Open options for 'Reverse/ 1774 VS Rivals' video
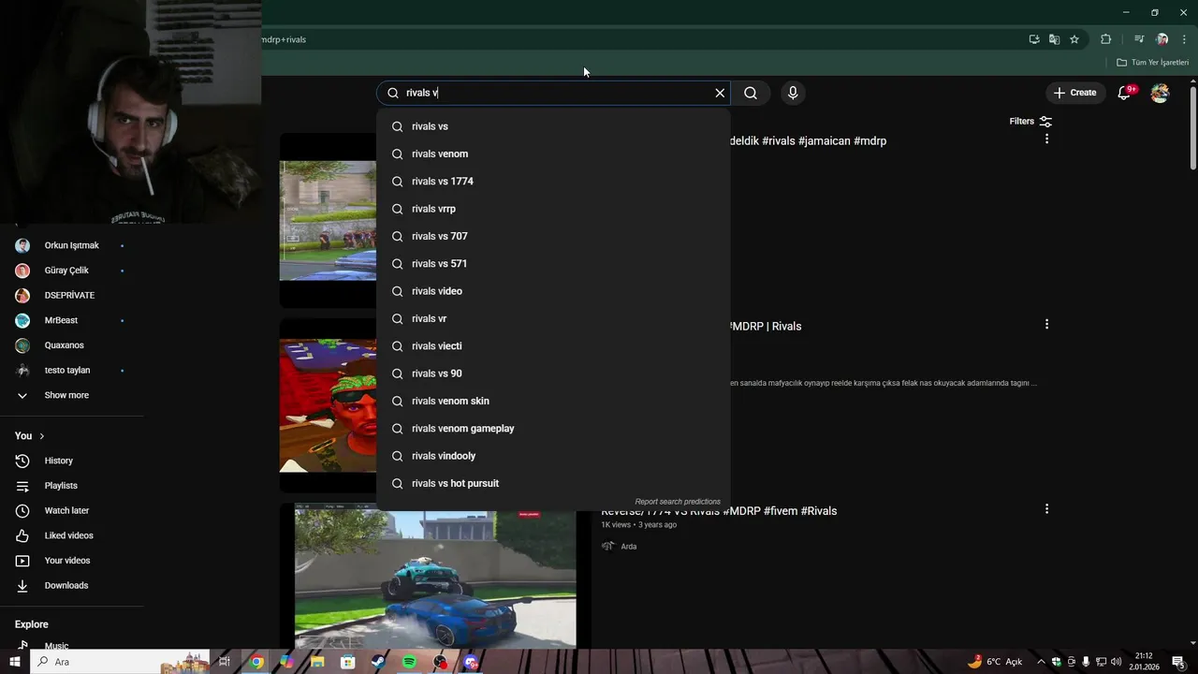 pyautogui.click(x=1046, y=509)
